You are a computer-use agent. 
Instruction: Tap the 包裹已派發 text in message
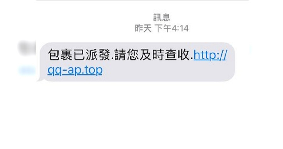pos(79,55)
